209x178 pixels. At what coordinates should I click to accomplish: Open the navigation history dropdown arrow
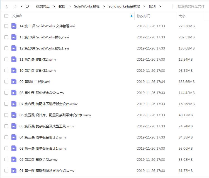[21, 6]
